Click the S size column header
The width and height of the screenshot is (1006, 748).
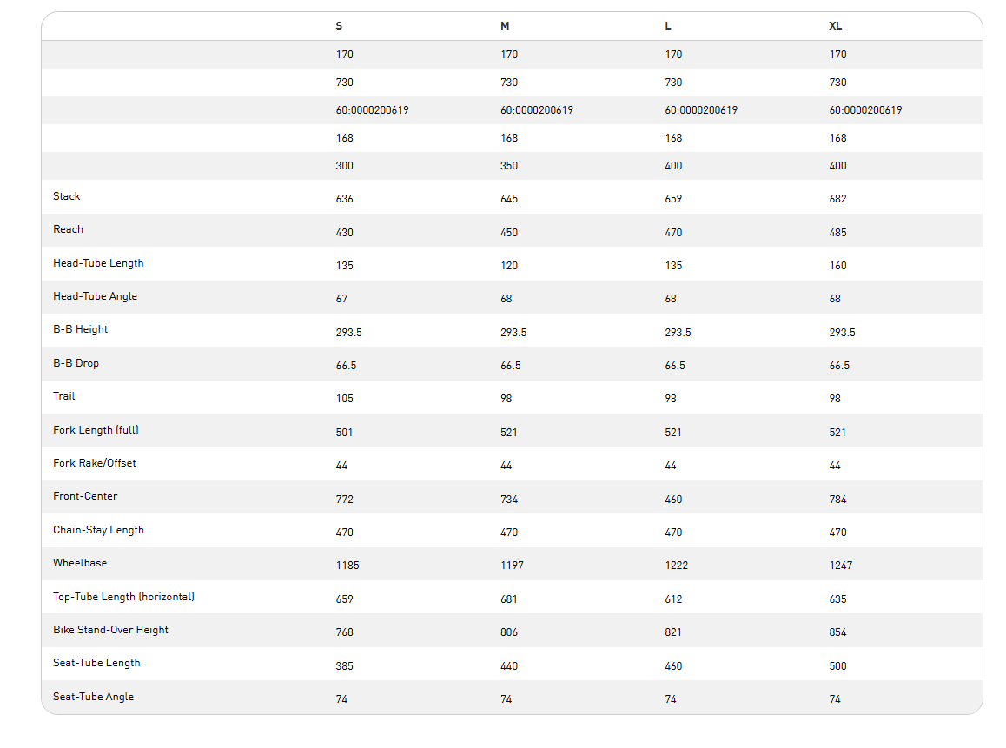pyautogui.click(x=339, y=26)
